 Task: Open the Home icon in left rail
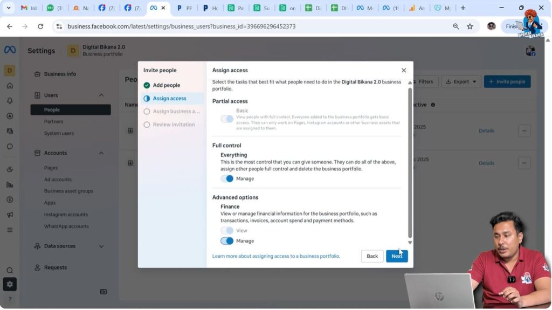10,86
